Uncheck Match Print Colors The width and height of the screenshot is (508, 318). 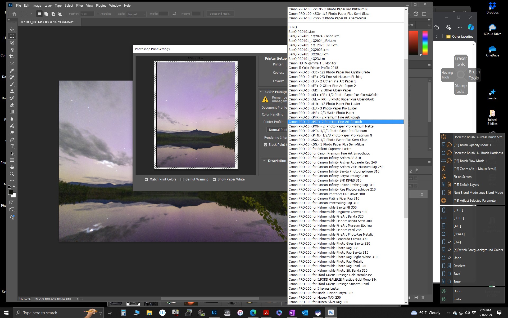146,179
